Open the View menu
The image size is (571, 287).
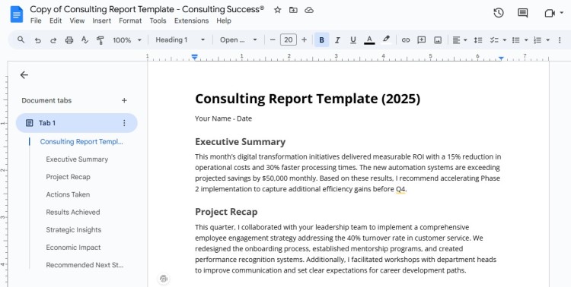click(77, 20)
